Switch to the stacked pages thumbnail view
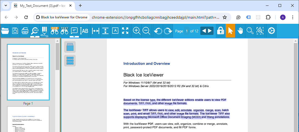 point(70,47)
